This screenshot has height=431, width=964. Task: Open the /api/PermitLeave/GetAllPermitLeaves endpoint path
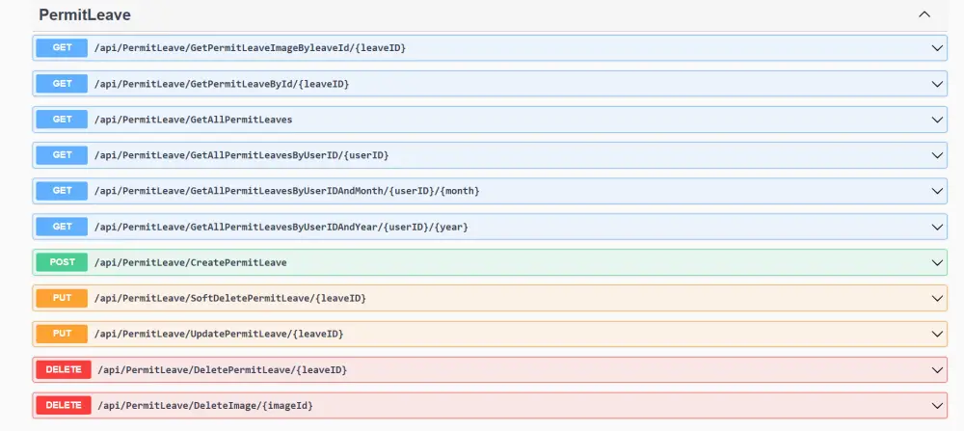pyautogui.click(x=193, y=120)
